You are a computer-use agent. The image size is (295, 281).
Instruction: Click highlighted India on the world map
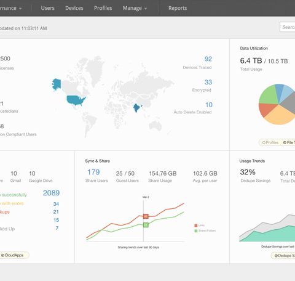click(x=136, y=107)
